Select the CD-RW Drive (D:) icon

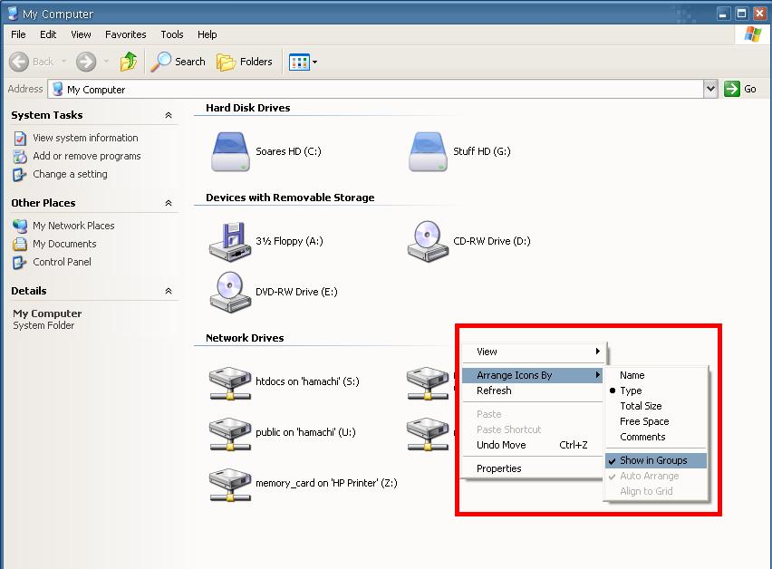pyautogui.click(x=428, y=241)
